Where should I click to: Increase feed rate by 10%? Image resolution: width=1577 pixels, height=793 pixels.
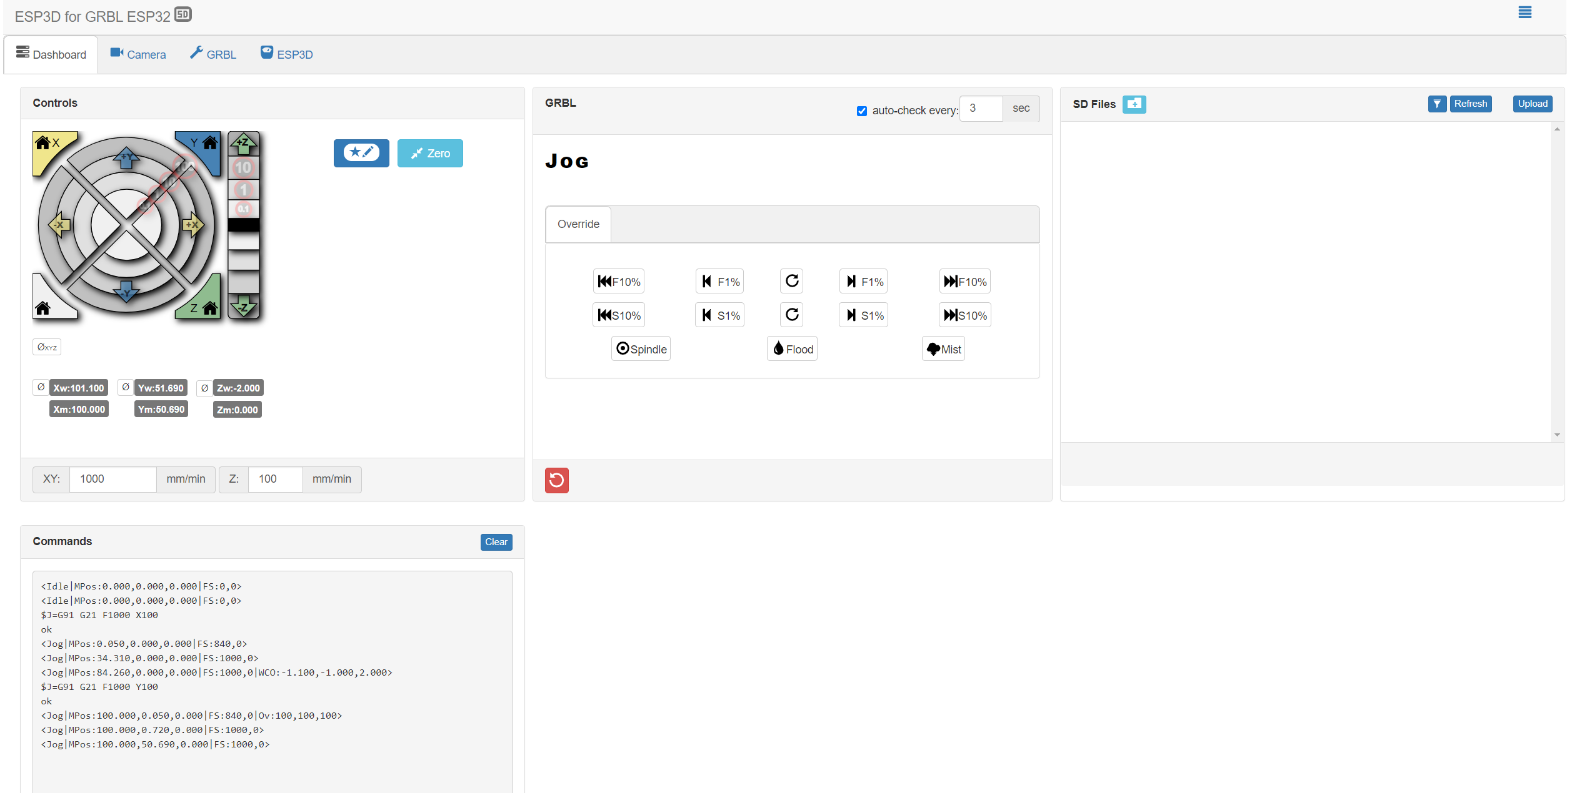coord(965,282)
